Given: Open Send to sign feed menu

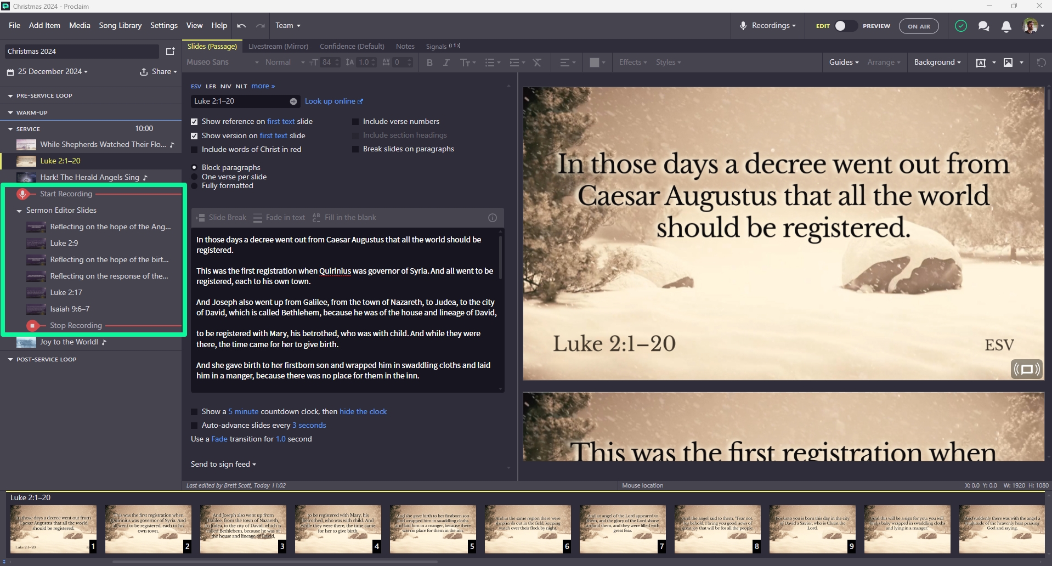Looking at the screenshot, I should point(224,465).
